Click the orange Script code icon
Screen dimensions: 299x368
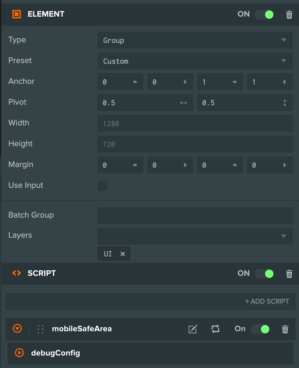click(17, 273)
